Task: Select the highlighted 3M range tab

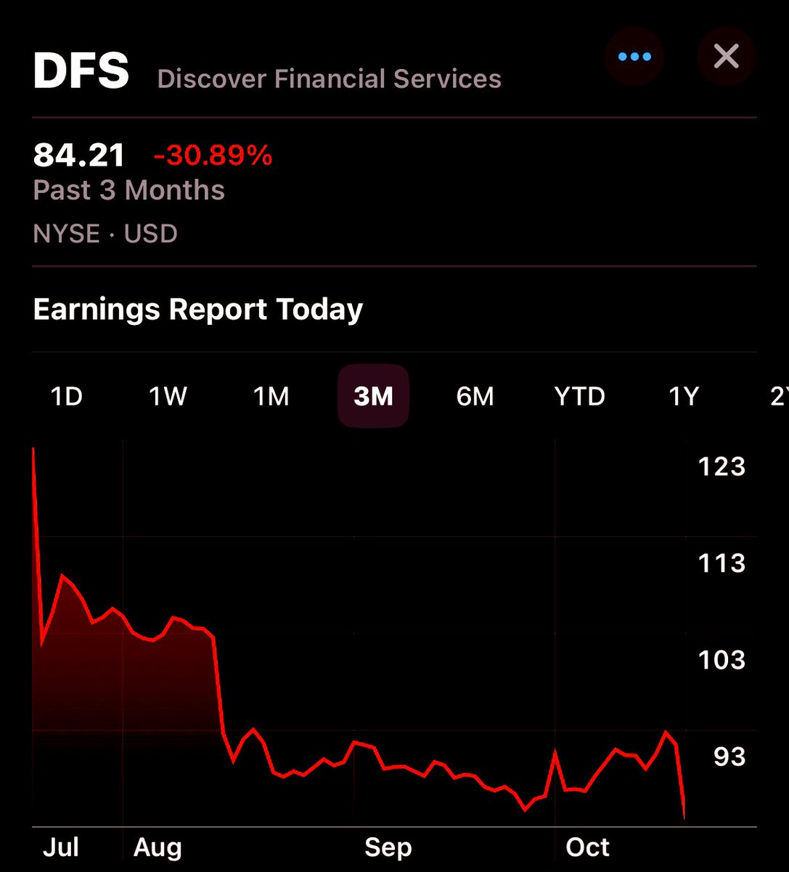Action: point(373,396)
